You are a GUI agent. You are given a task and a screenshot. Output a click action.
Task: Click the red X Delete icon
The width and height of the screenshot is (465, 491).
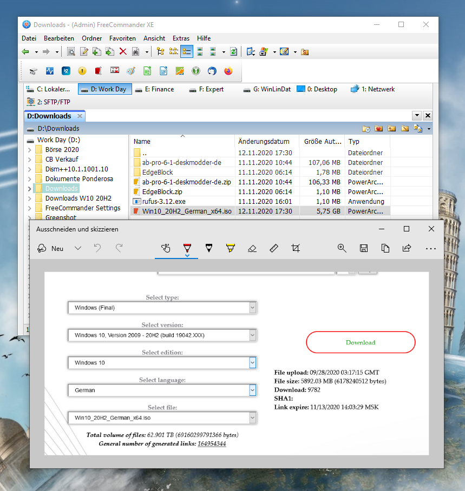(123, 52)
